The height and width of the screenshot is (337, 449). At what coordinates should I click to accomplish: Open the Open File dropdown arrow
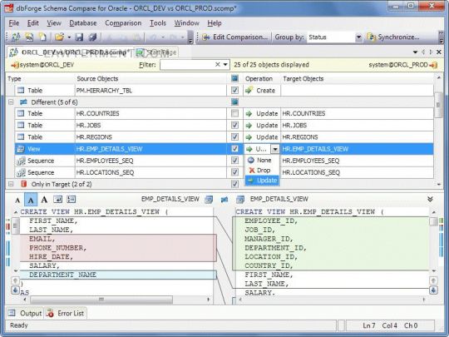[x=69, y=37]
